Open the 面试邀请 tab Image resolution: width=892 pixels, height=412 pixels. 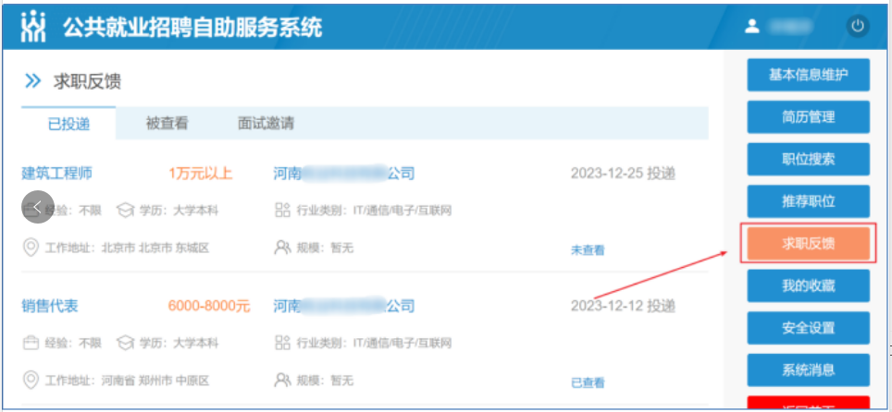tap(266, 123)
